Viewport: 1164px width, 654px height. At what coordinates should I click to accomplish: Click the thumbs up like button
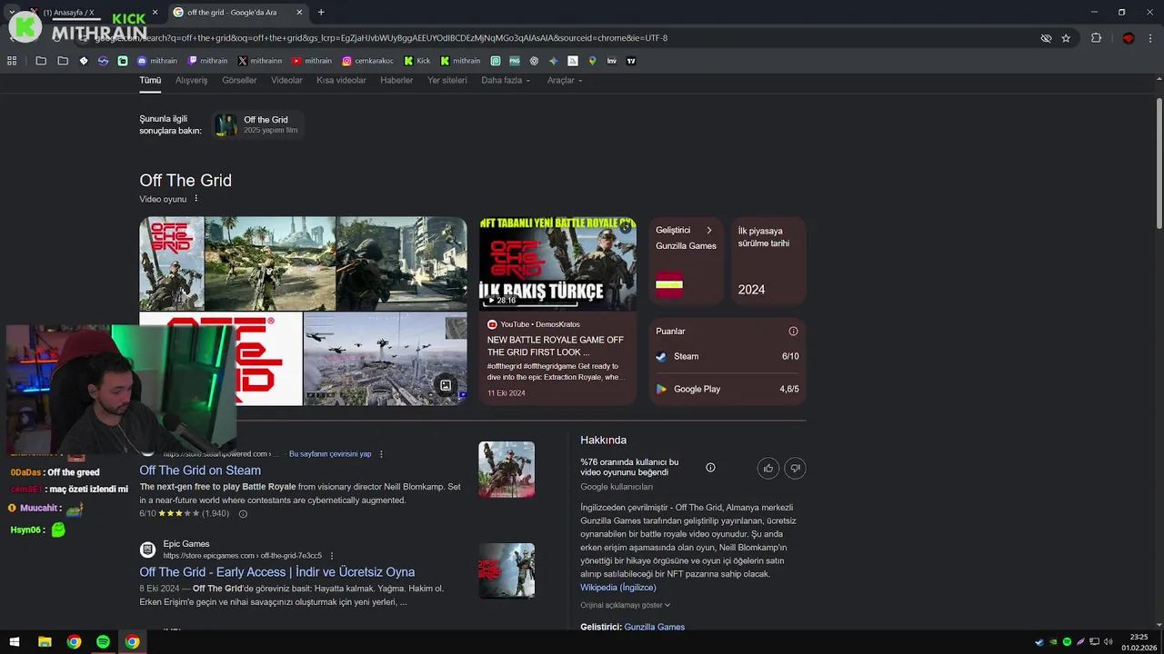tap(768, 468)
